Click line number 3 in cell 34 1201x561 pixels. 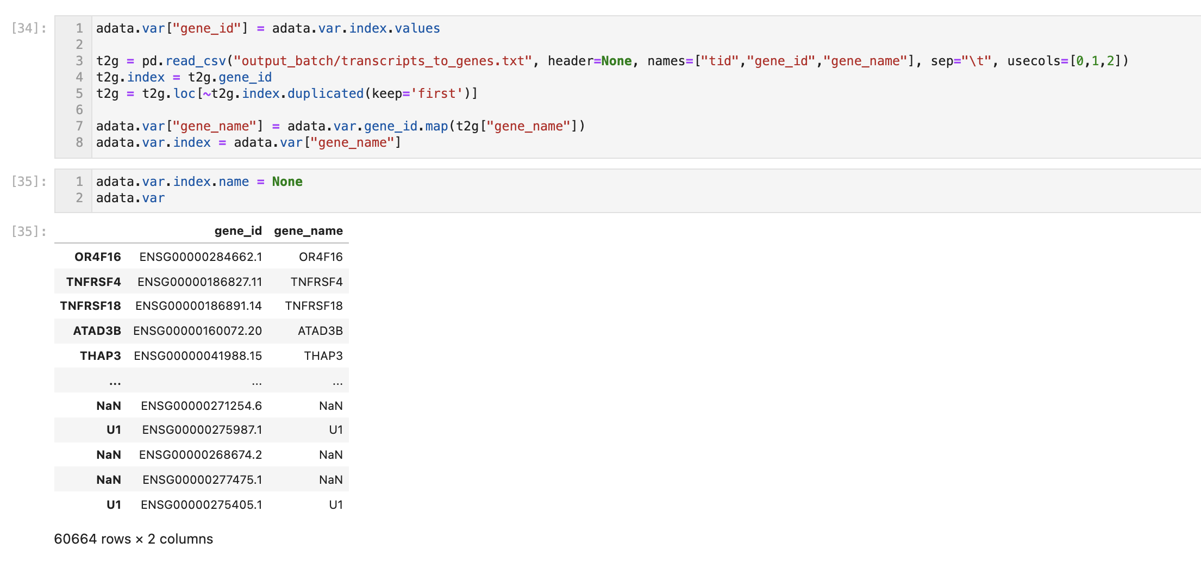click(x=79, y=60)
